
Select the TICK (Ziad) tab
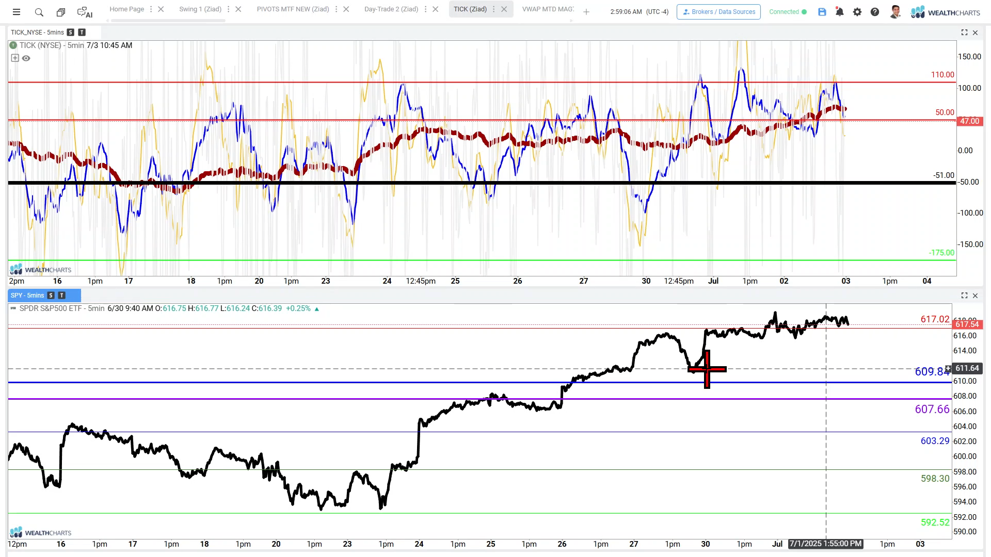pos(470,9)
